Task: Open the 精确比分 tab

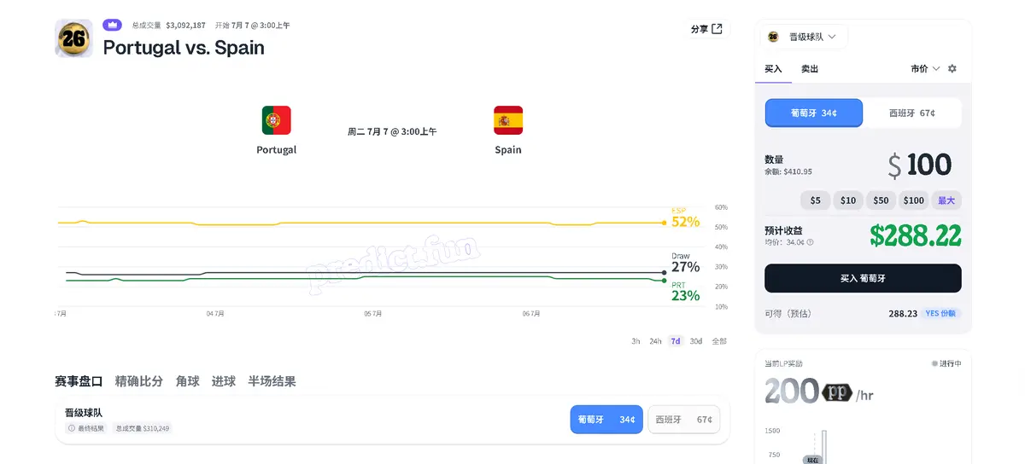Action: [139, 381]
